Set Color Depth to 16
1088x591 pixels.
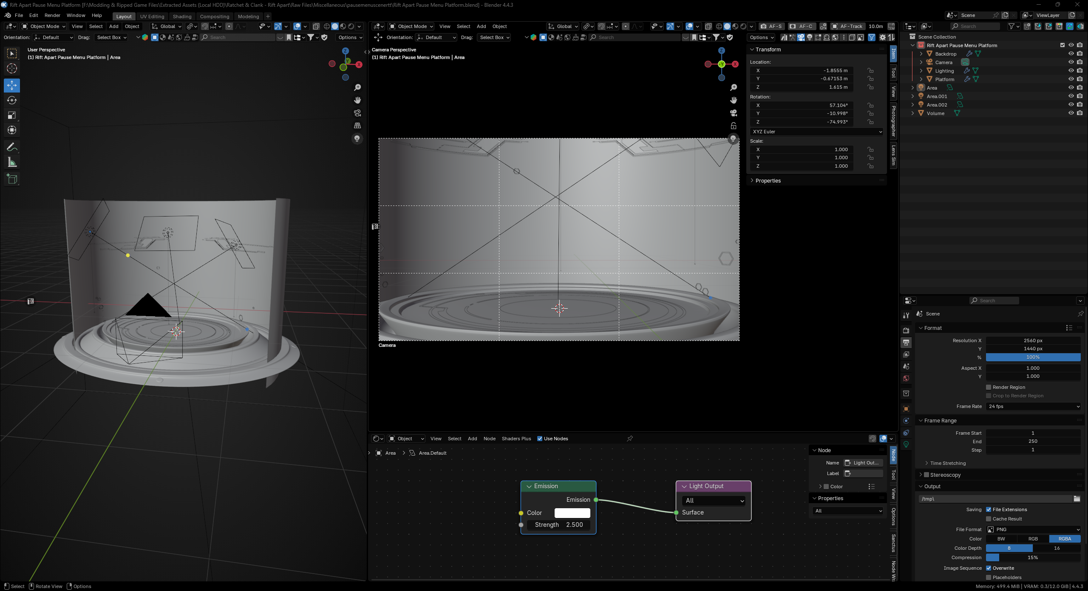[x=1057, y=548]
